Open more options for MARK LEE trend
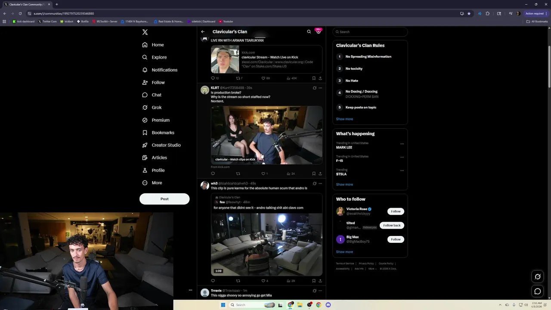Image resolution: width=551 pixels, height=310 pixels. pyautogui.click(x=402, y=144)
